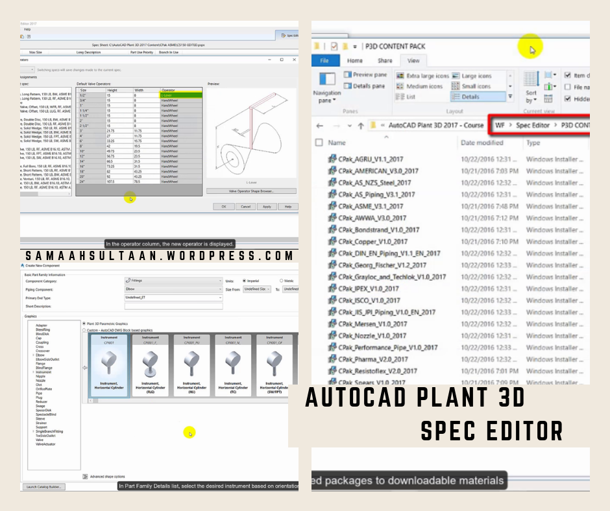Viewport: 610px width, 511px height.
Task: Check the select-all box beside Name
Action: (x=319, y=143)
